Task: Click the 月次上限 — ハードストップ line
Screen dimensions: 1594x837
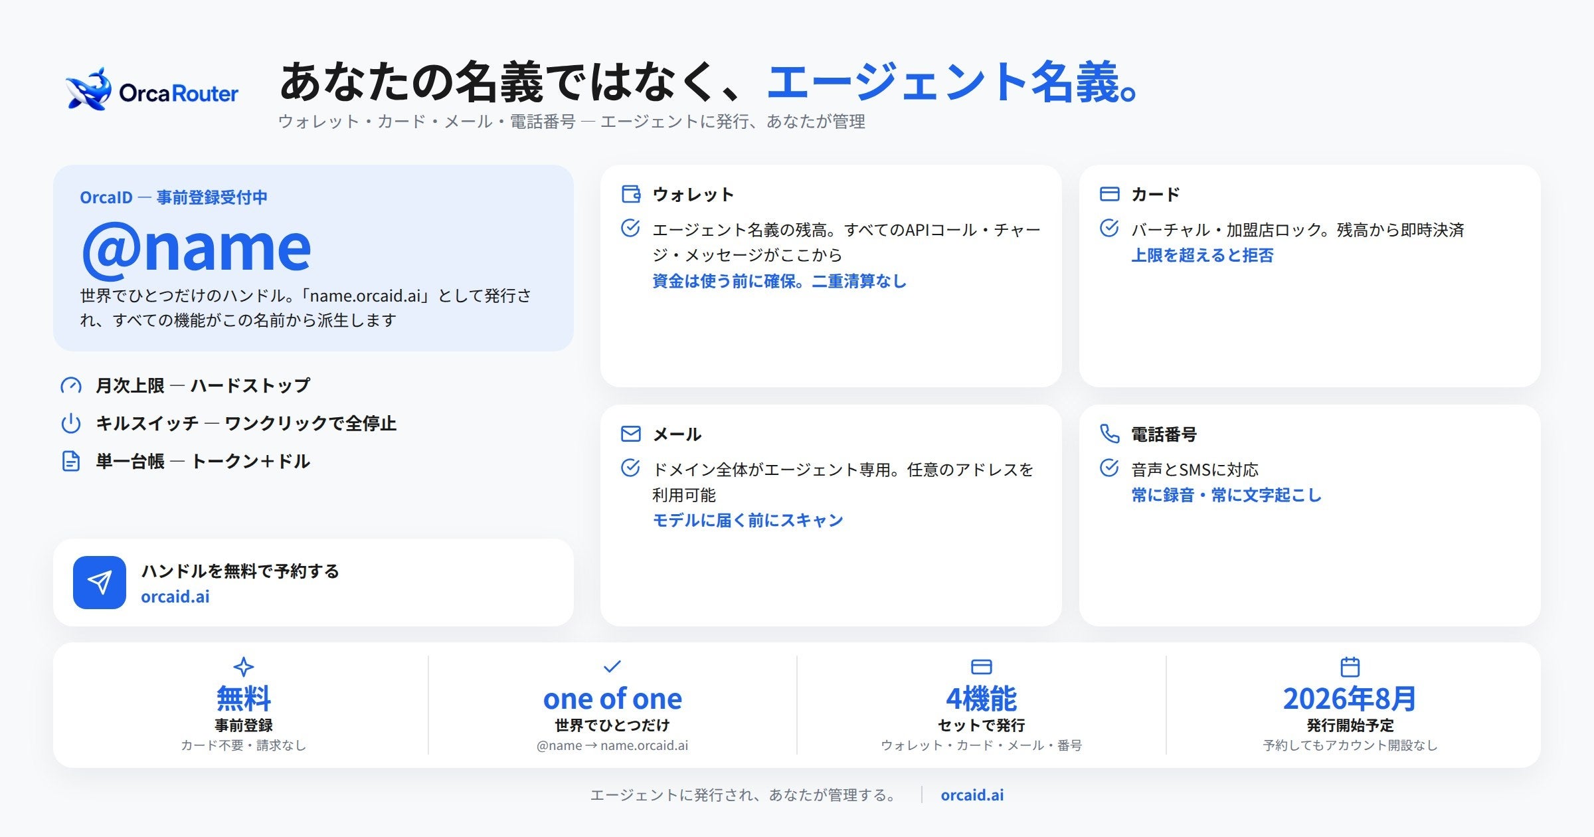Action: [203, 386]
